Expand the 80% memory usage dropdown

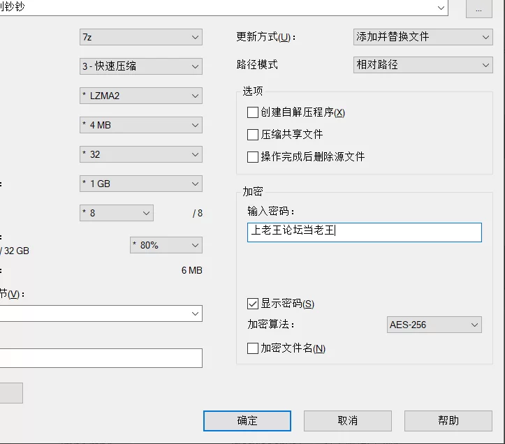[166, 245]
